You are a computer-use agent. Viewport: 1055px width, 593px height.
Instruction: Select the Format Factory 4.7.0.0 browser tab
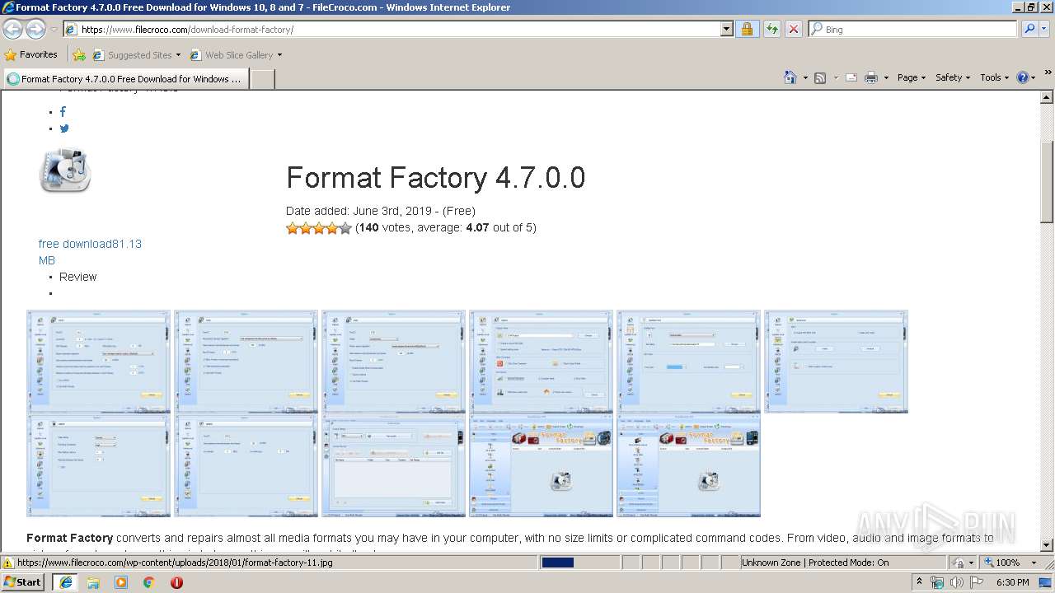pyautogui.click(x=125, y=79)
